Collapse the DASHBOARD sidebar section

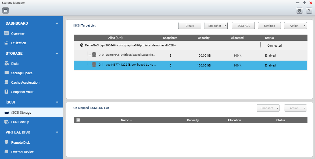pyautogui.click(x=57, y=24)
